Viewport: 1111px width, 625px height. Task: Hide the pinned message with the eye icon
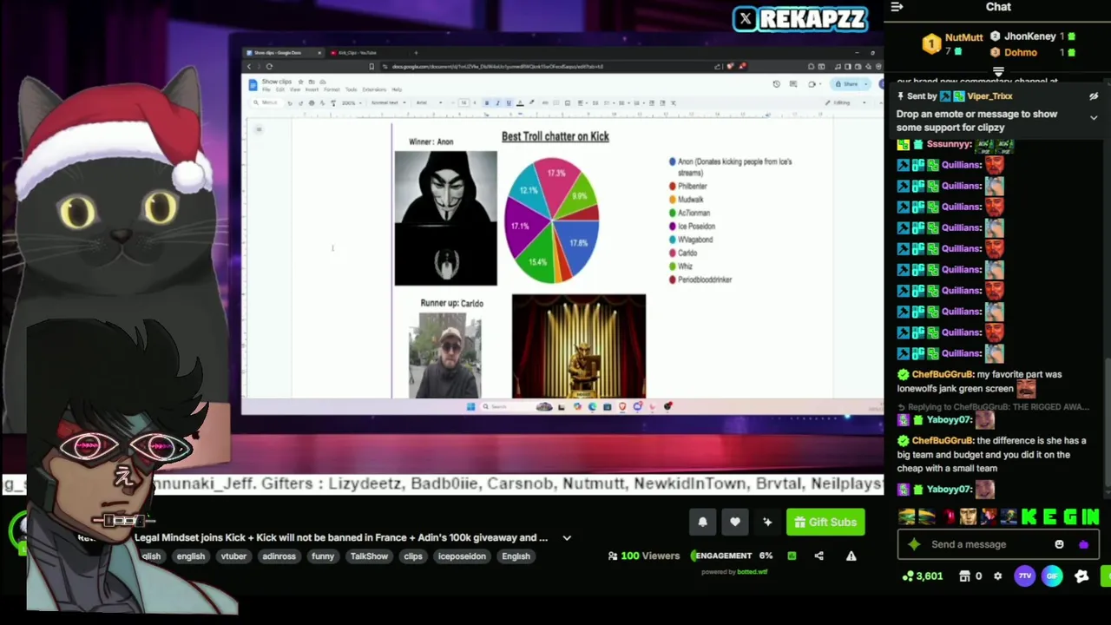point(1094,96)
